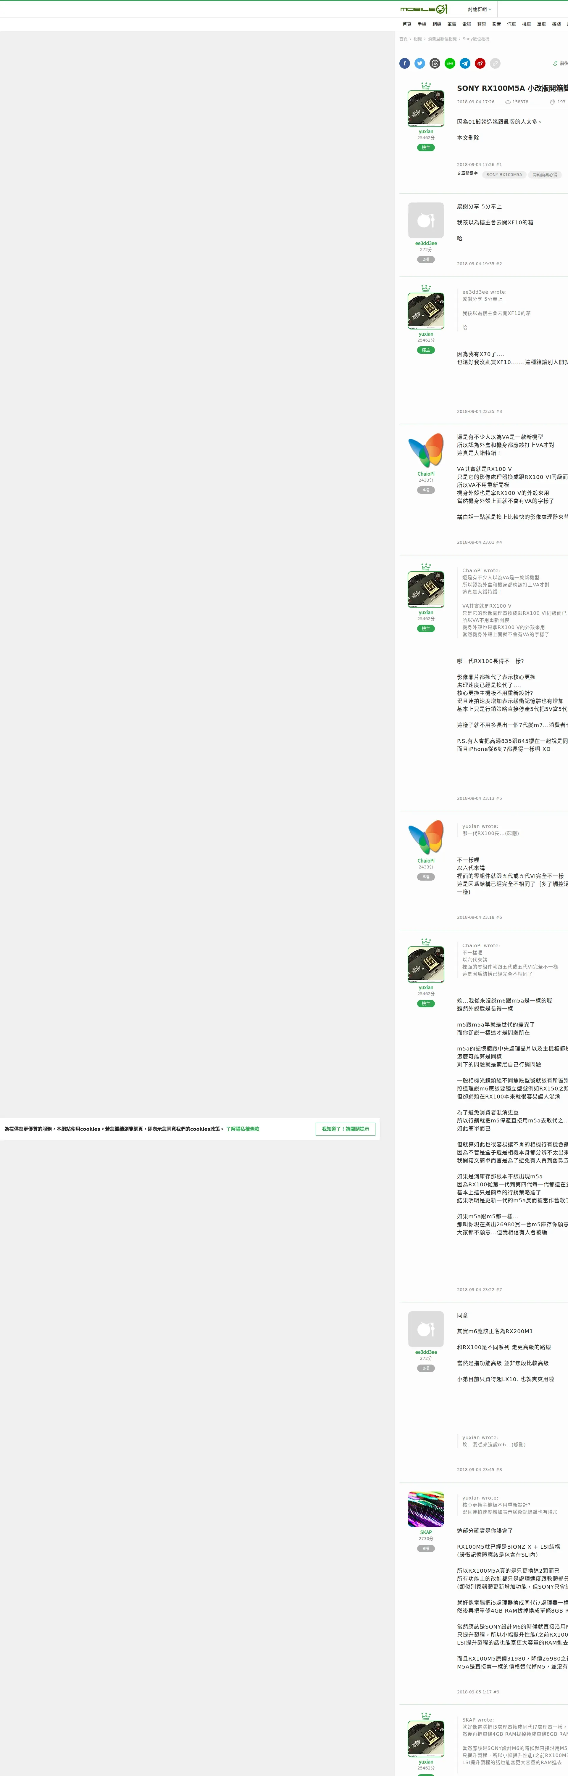Open the 開箱簡易心得 keyword tag
This screenshot has width=568, height=1776.
pos(545,175)
